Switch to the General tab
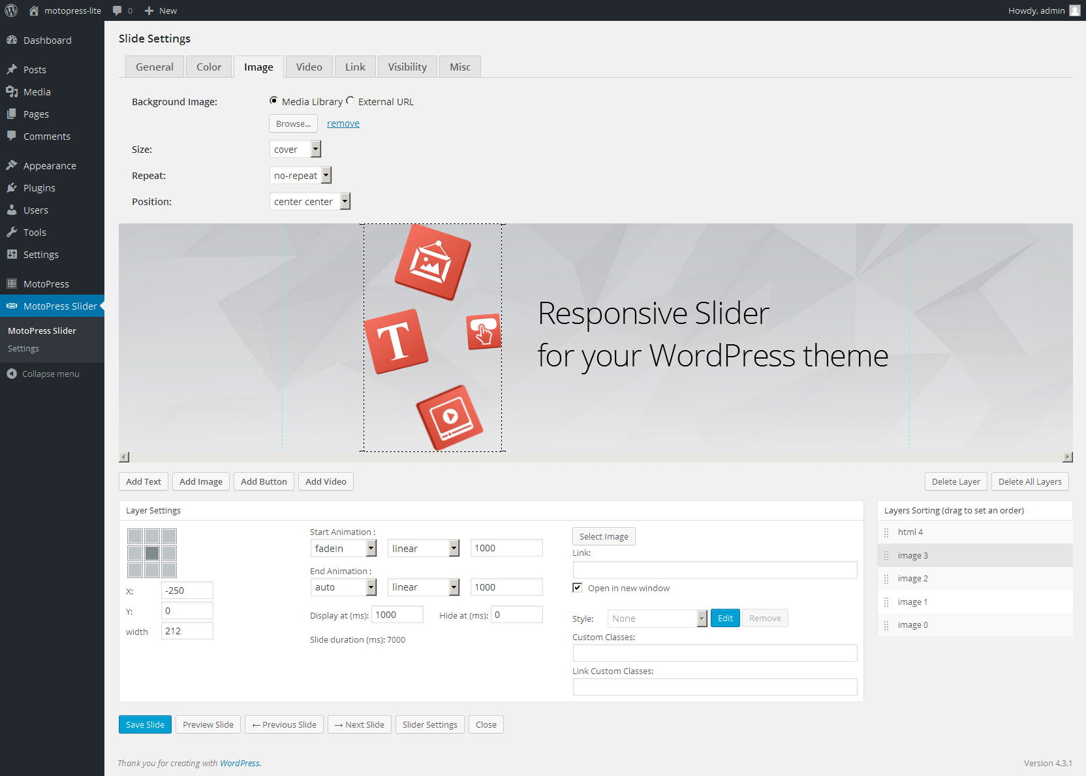The image size is (1086, 776). point(155,67)
